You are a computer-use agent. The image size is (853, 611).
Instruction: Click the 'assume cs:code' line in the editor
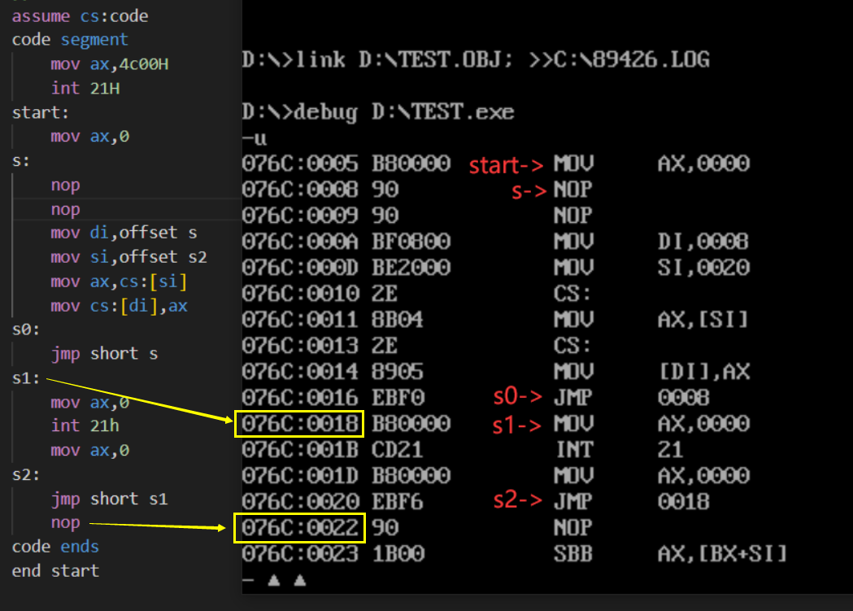tap(80, 15)
